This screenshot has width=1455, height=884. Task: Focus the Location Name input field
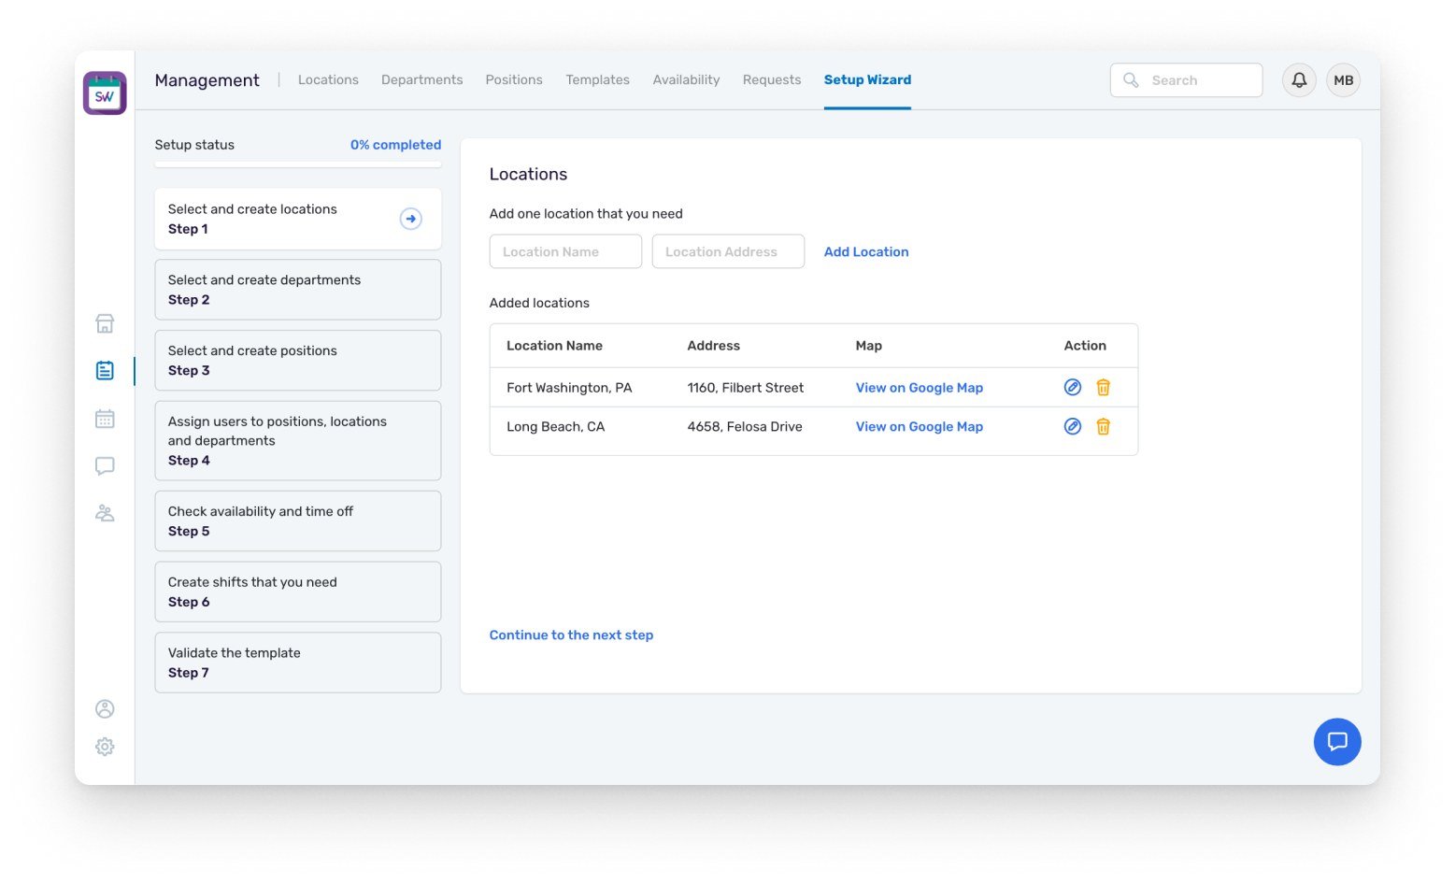(565, 251)
